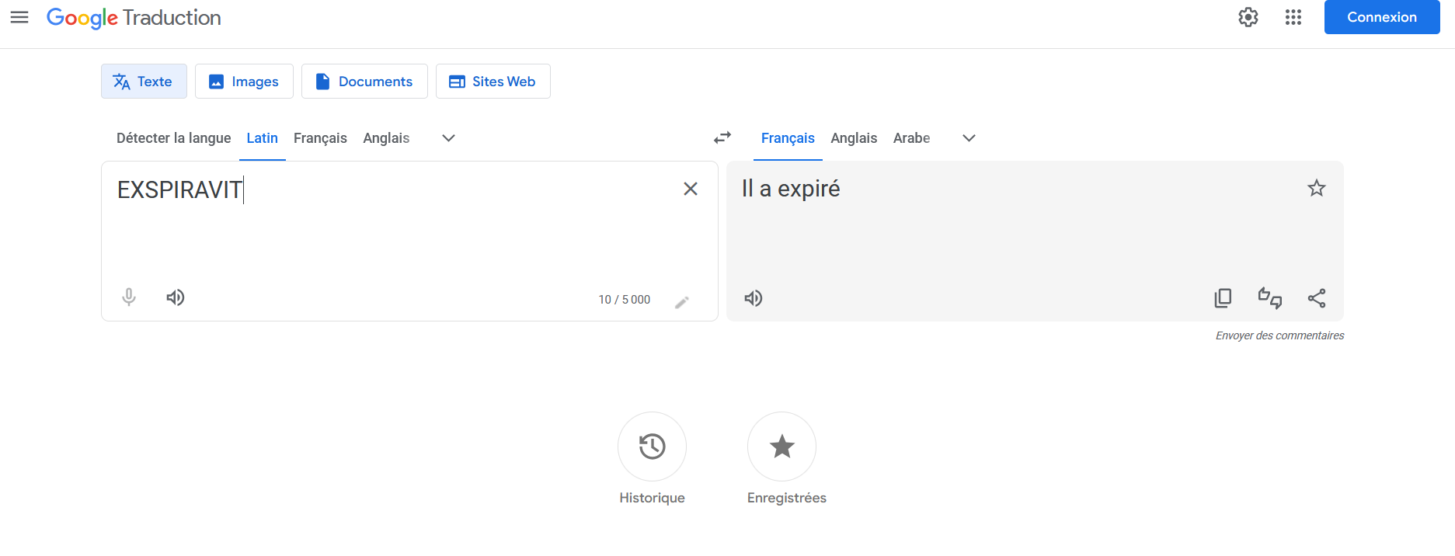Share the translation
This screenshot has height=556, width=1455.
(x=1317, y=298)
